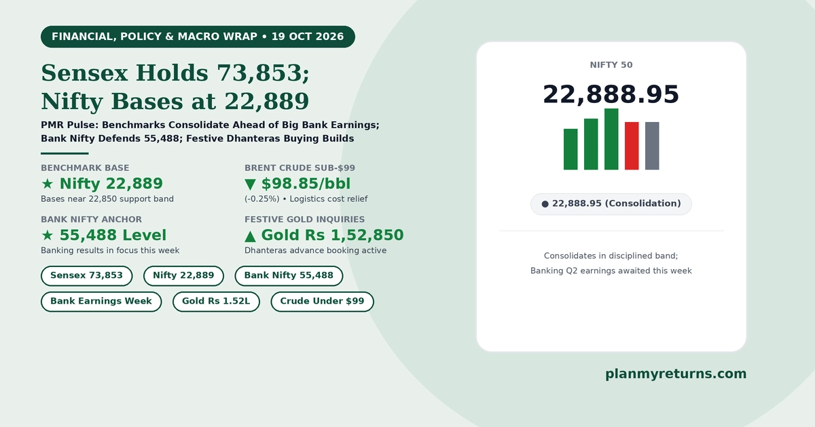Click the NIFTY 50 card label
This screenshot has width=815, height=427.
point(611,65)
